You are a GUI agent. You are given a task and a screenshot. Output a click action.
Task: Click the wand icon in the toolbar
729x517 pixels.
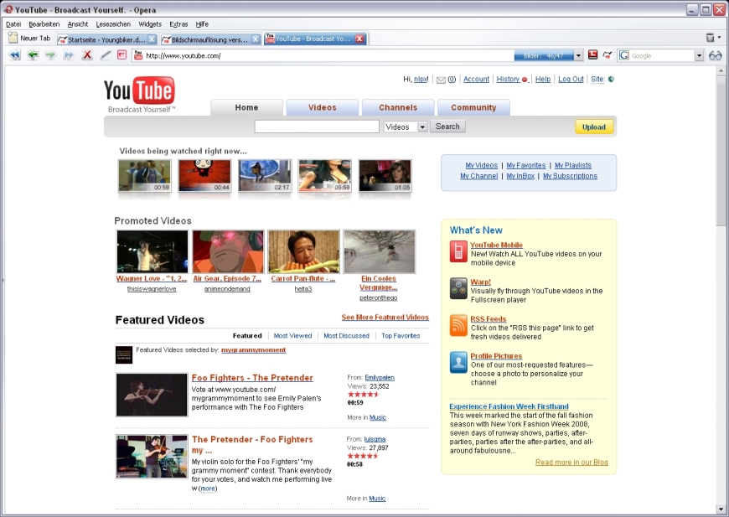[x=106, y=55]
